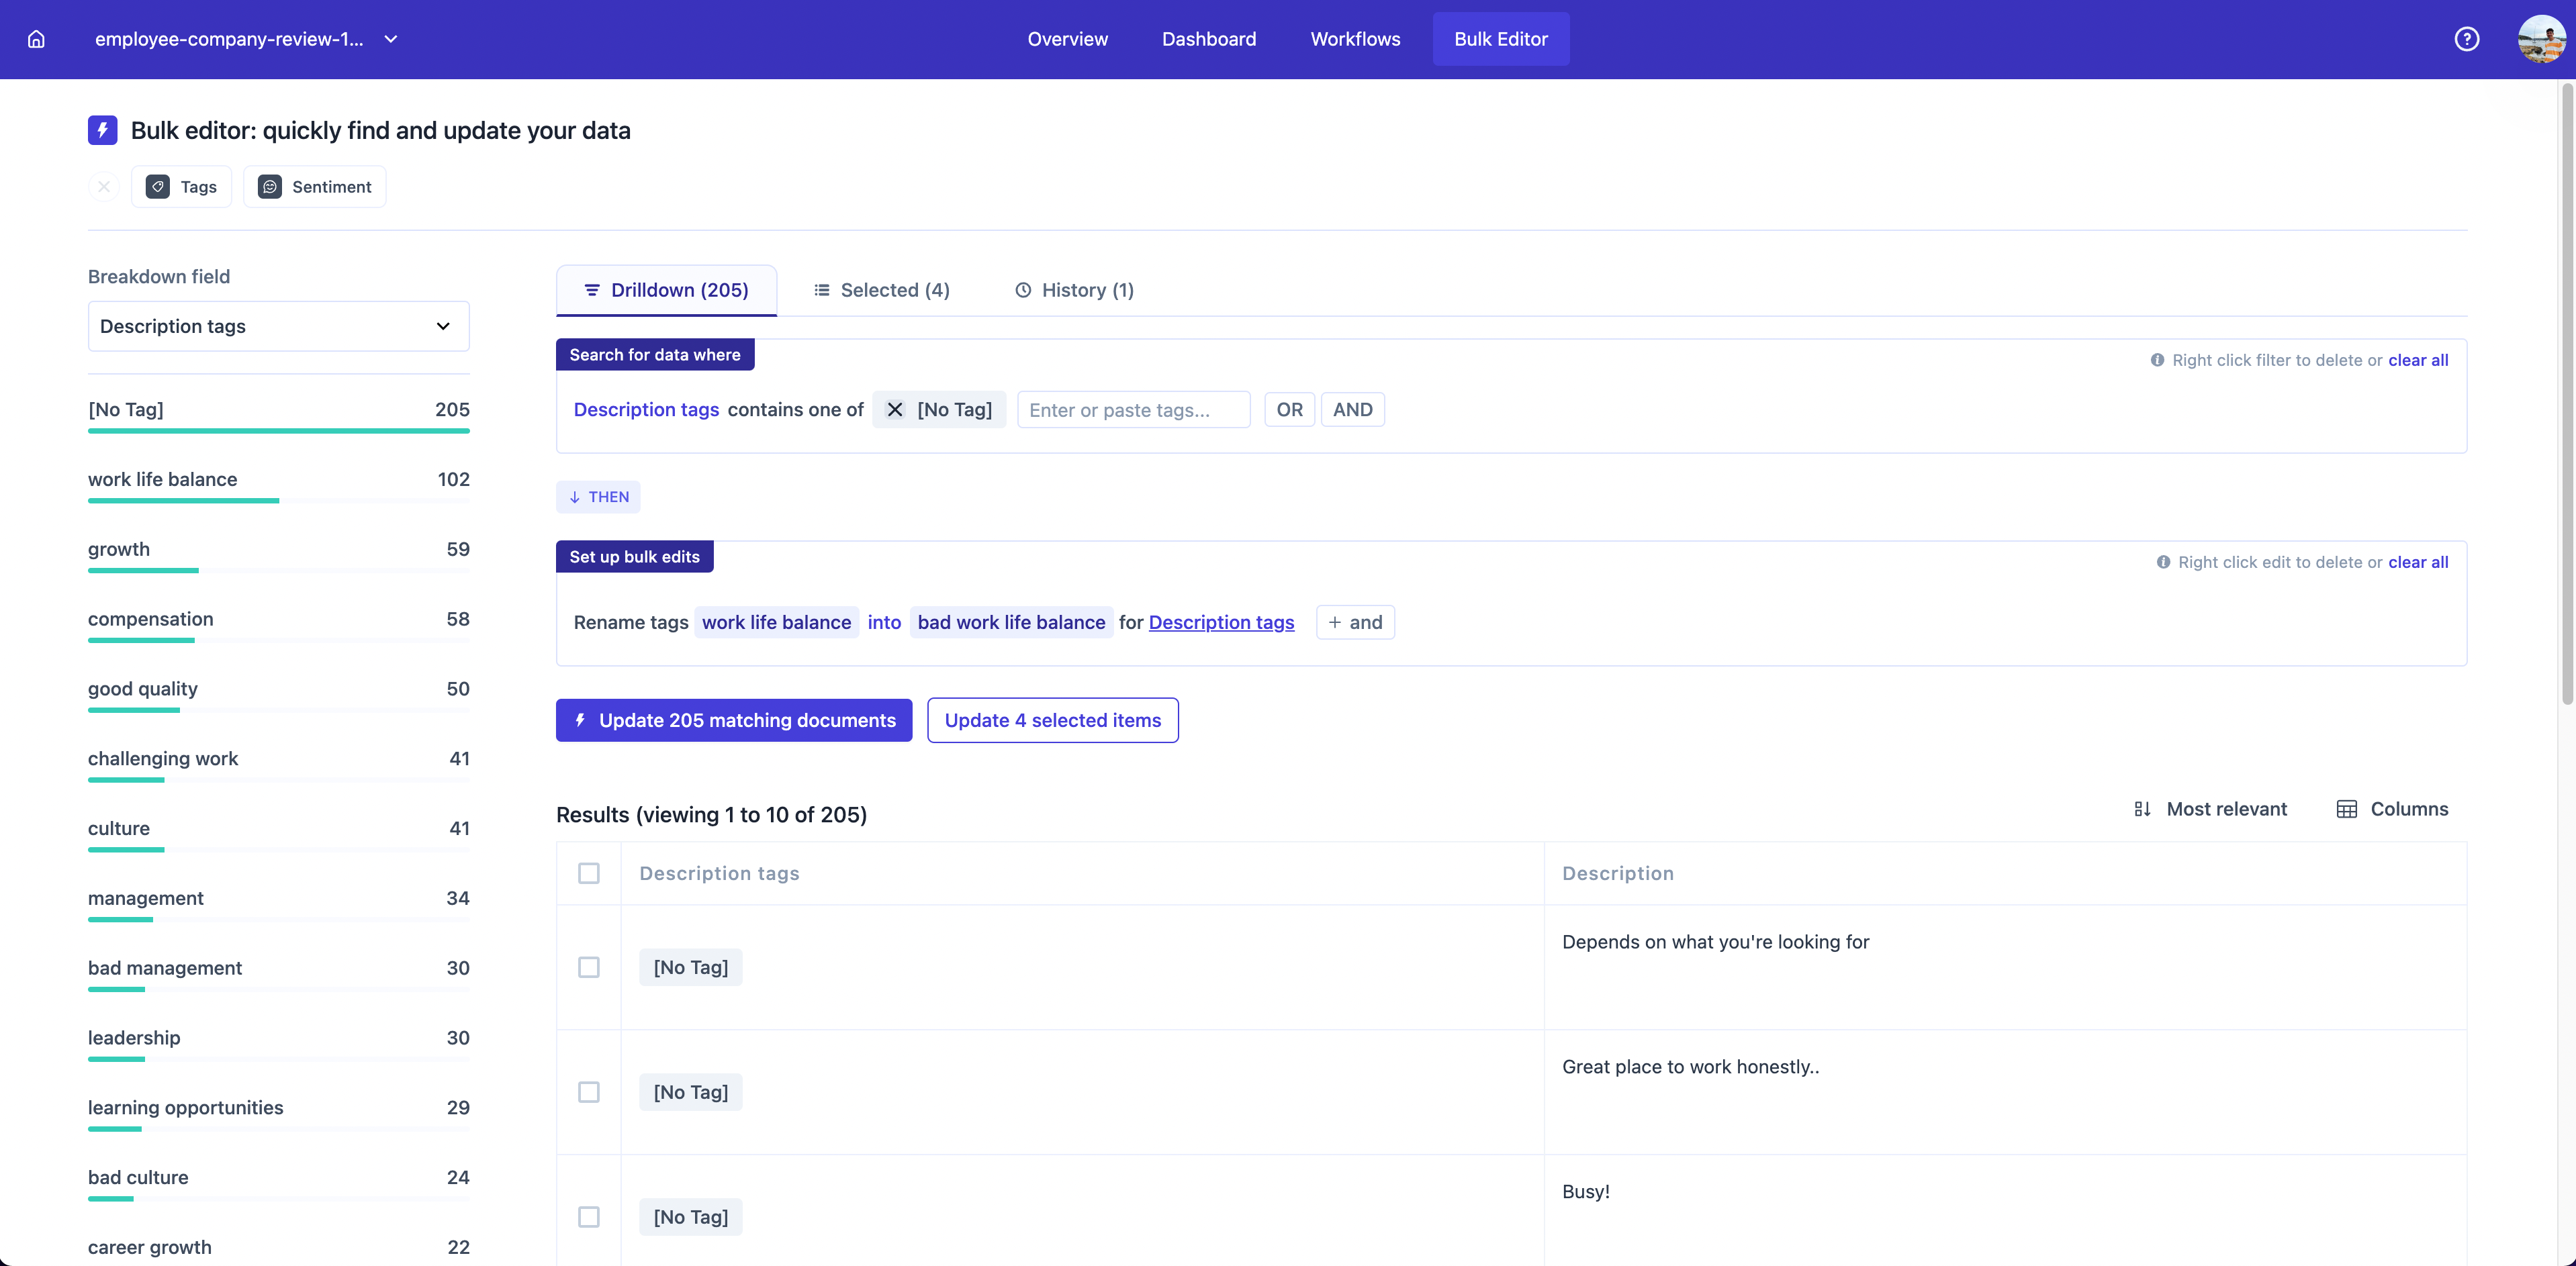
Task: Switch to the Selected (4) tab
Action: coord(881,290)
